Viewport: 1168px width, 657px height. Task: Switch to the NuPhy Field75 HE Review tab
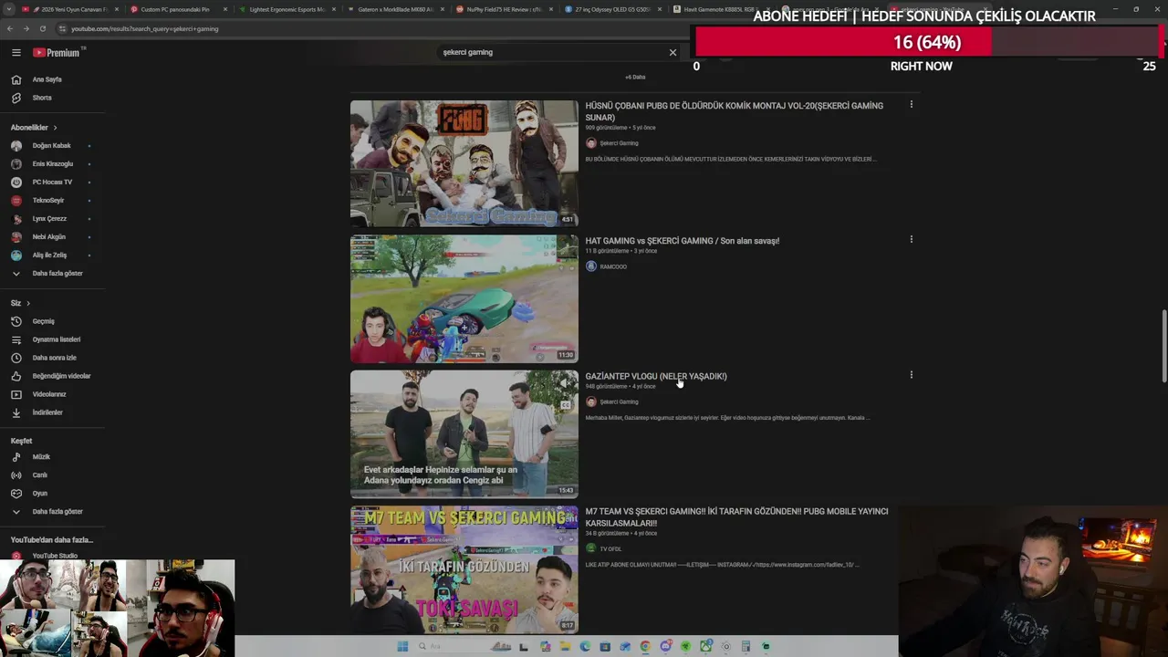(x=502, y=9)
